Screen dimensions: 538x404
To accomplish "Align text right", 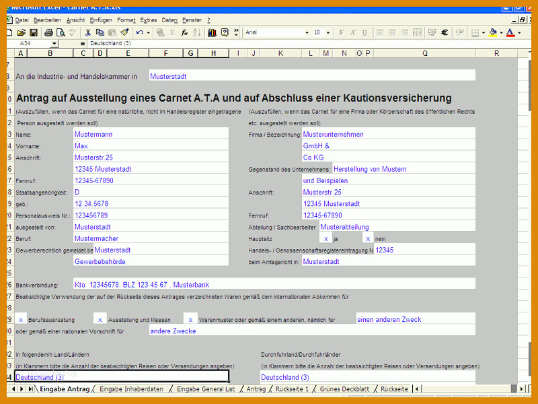I will (x=405, y=32).
